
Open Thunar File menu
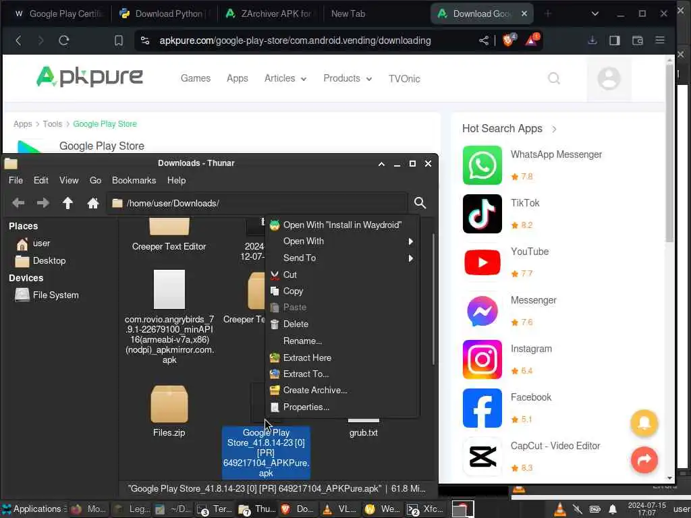pyautogui.click(x=16, y=180)
